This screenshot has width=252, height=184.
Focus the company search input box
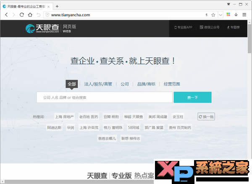[105, 97]
